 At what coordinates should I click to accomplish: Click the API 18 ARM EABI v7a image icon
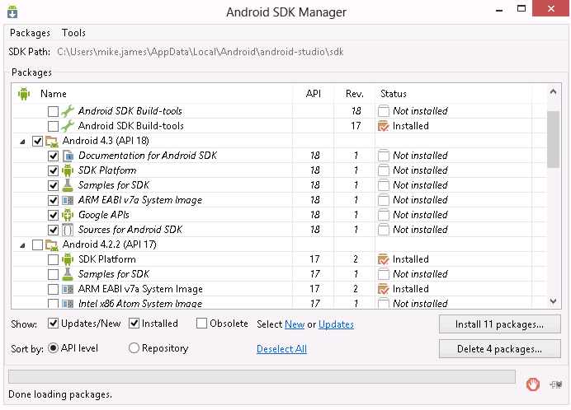(68, 200)
